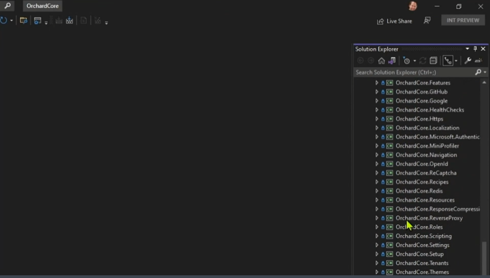Open Properties wrench icon
This screenshot has height=278, width=490.
468,61
